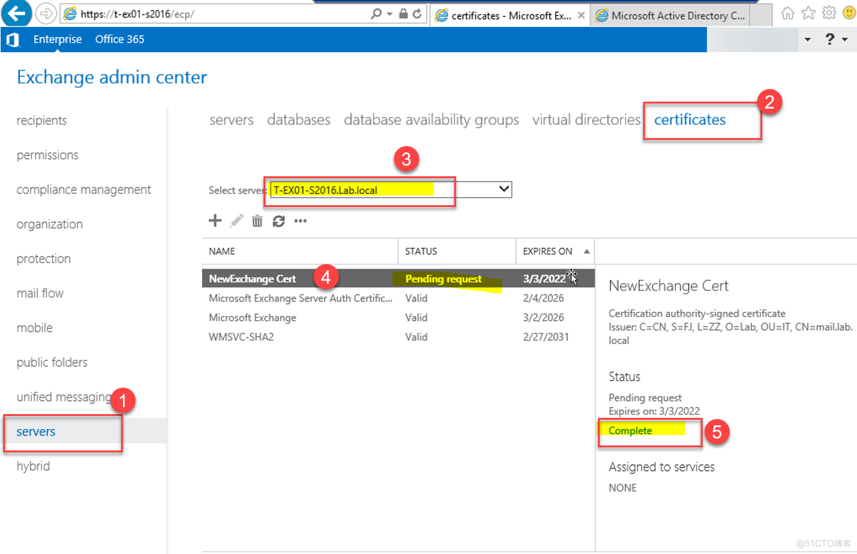Click the browser Back arrow button
Screen dimensions: 857x554
coord(16,13)
